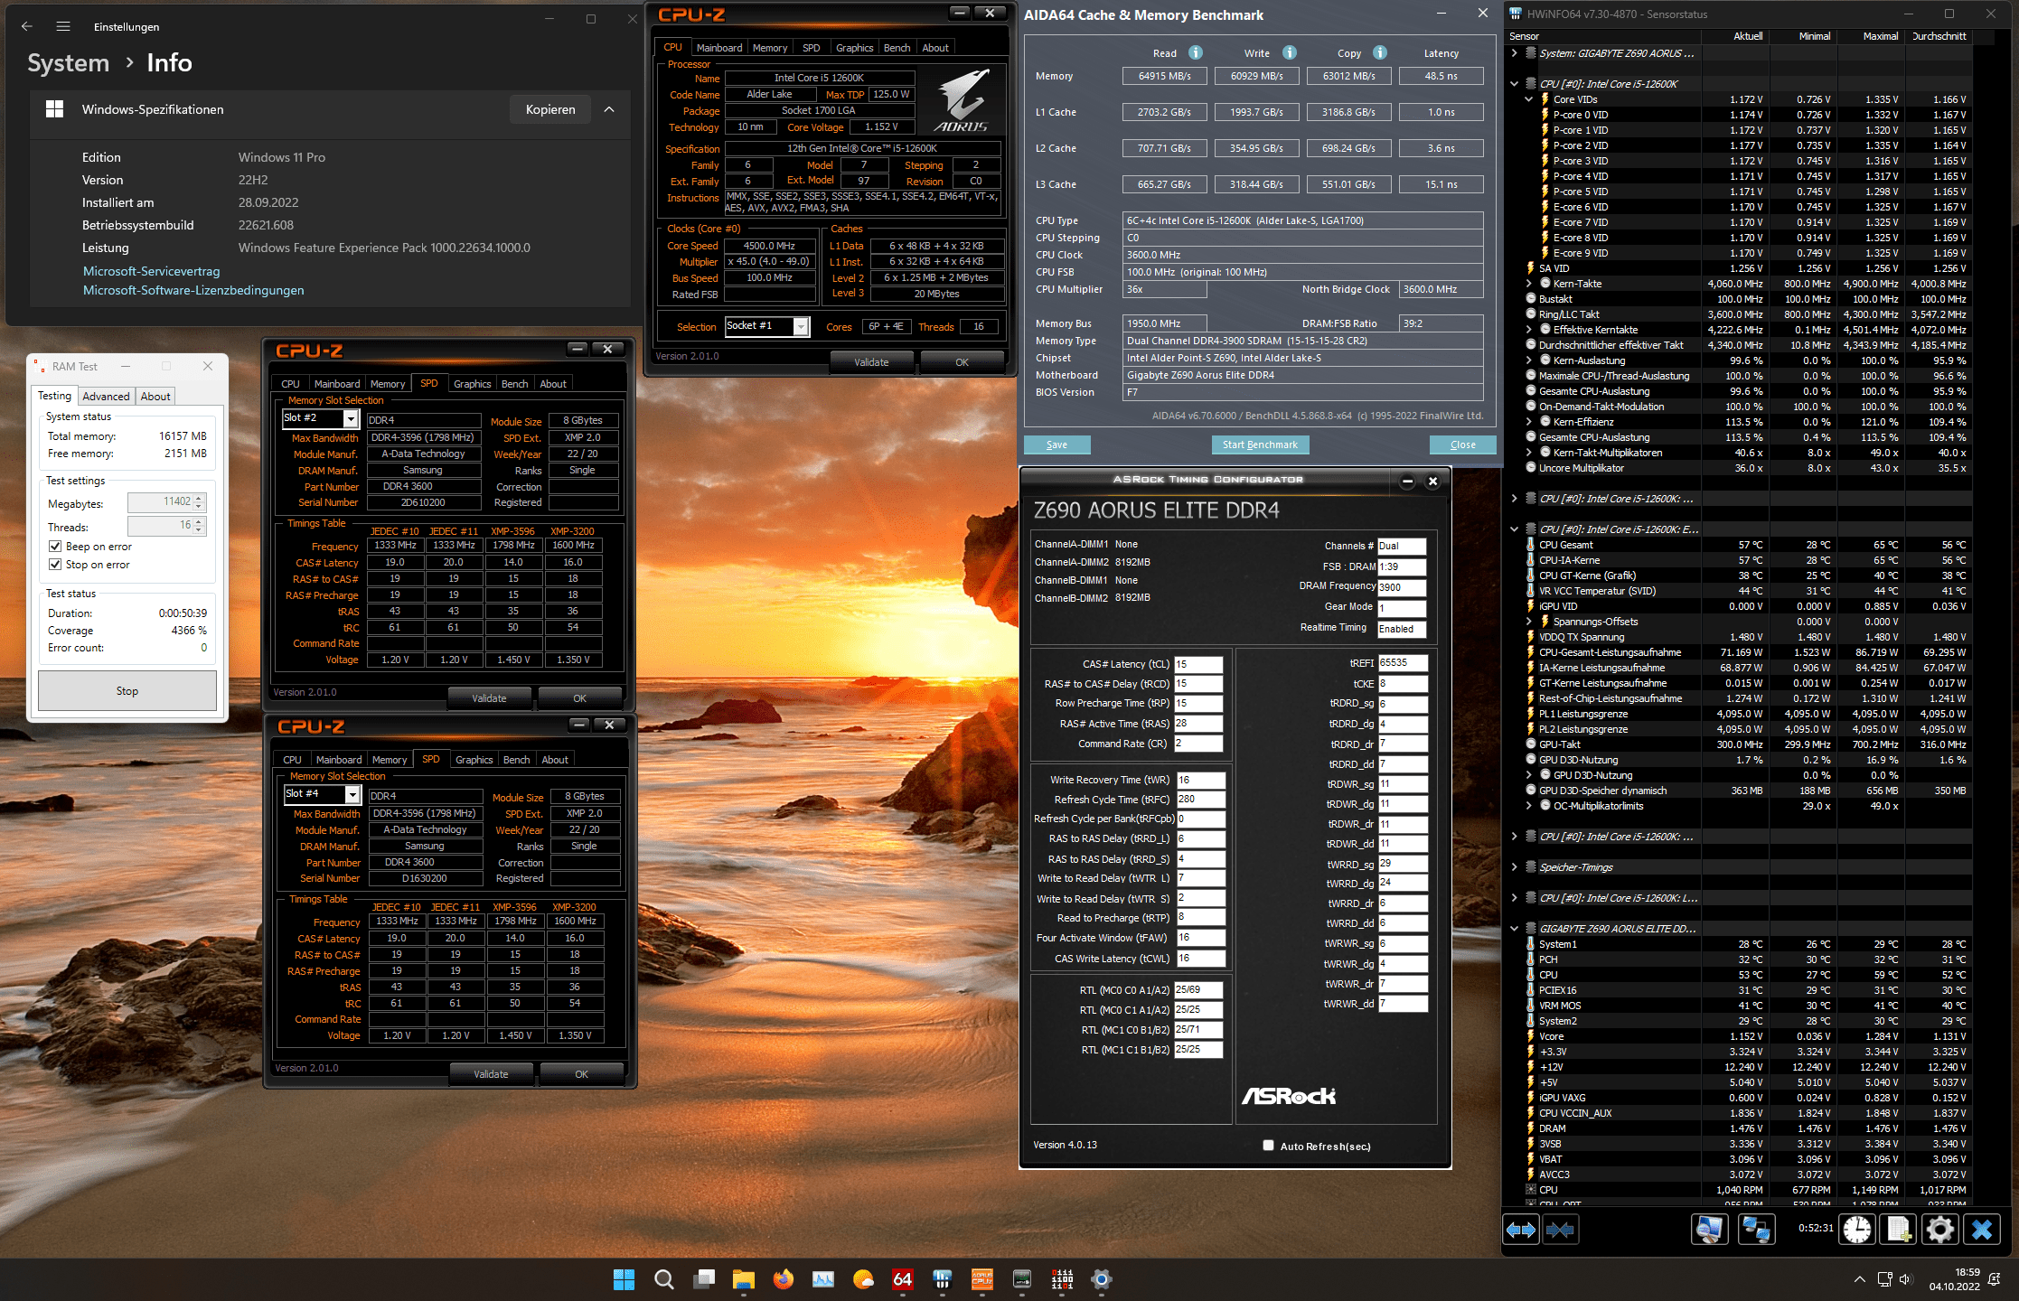Increase the Megabytes stepper value
Image resolution: width=2019 pixels, height=1301 pixels.
[x=200, y=498]
